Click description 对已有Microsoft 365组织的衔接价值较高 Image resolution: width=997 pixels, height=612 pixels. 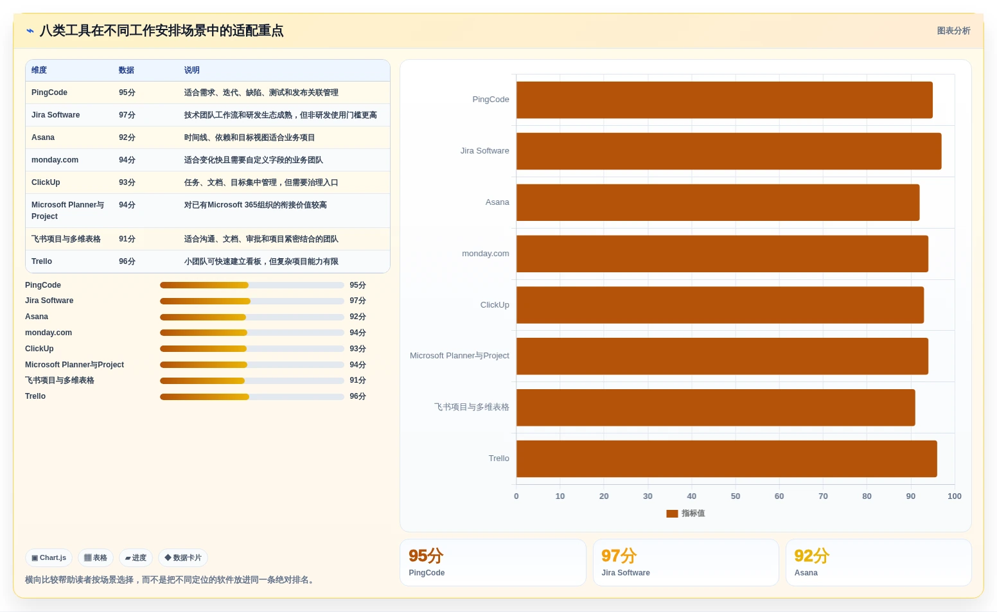pyautogui.click(x=256, y=205)
